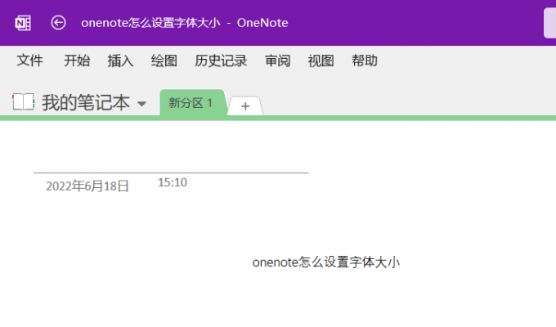
Task: Open the 插入 ribbon tab
Action: coord(120,60)
